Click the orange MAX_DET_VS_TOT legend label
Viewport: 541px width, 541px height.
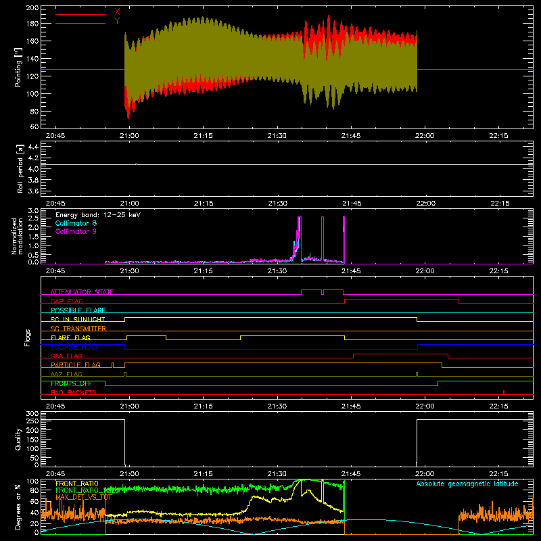[84, 497]
